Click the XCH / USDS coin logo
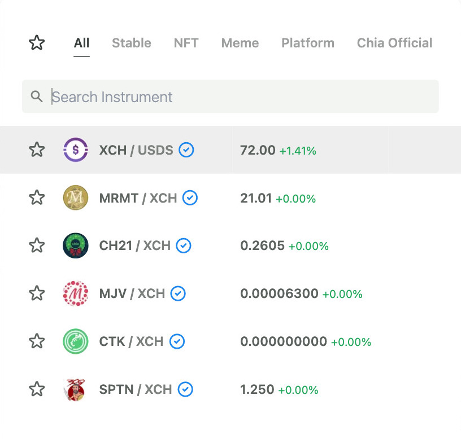The image size is (461, 439). [x=76, y=150]
